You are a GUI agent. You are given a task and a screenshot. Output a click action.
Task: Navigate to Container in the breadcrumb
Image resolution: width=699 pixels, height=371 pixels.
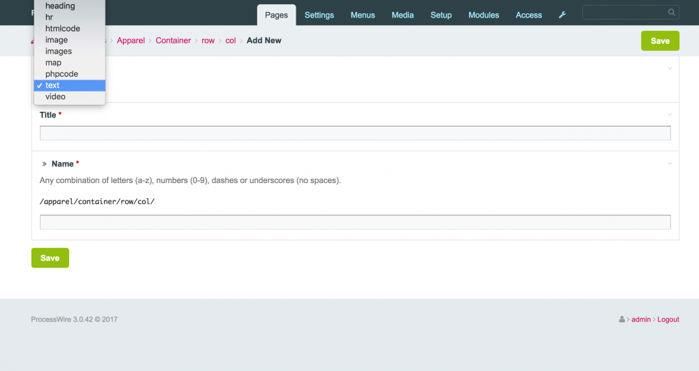point(173,41)
